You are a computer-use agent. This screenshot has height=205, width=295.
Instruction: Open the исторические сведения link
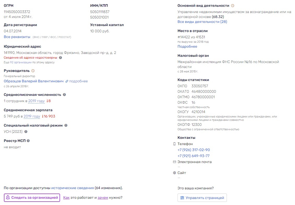[x=72, y=188]
